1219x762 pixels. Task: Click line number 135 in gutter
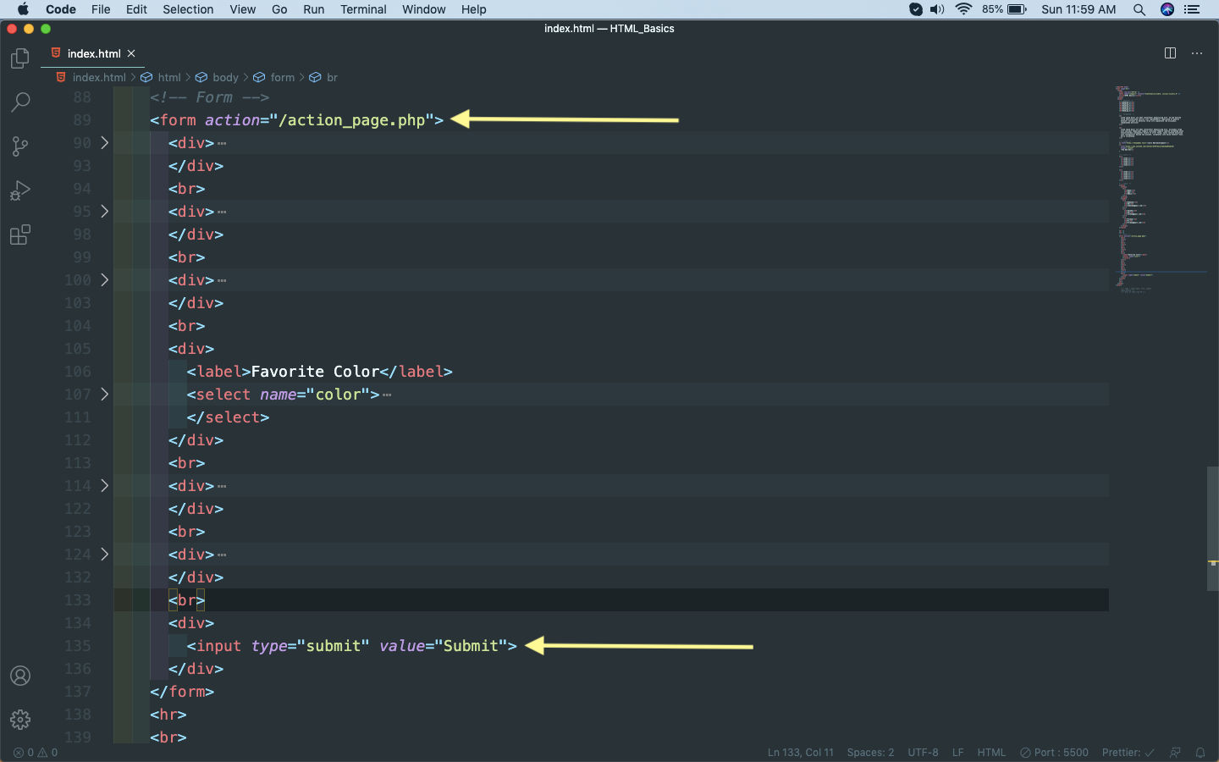[x=78, y=645]
